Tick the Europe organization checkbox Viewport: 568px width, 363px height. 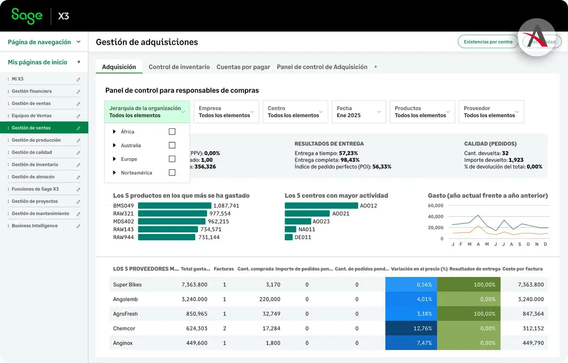click(172, 159)
